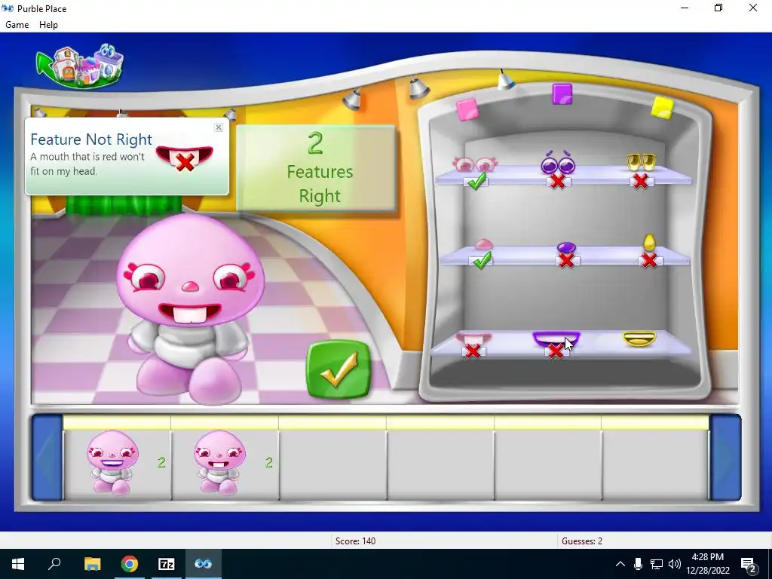Select the purple mouth on bottom shelf
This screenshot has height=579, width=772.
(x=556, y=339)
